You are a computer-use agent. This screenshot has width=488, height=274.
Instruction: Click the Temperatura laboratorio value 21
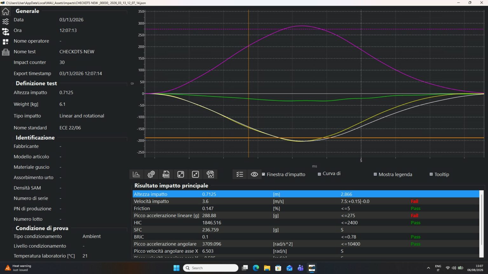(x=85, y=256)
